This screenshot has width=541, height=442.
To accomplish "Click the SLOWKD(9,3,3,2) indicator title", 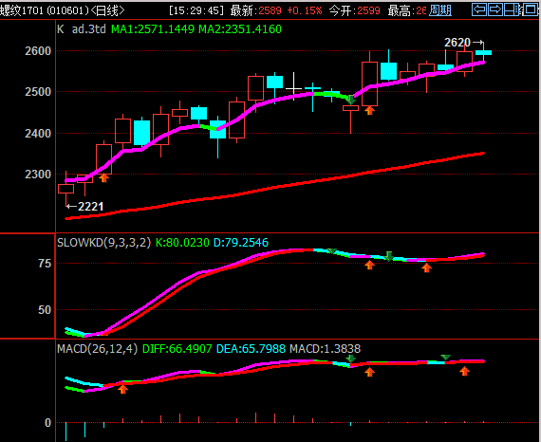I will (103, 243).
